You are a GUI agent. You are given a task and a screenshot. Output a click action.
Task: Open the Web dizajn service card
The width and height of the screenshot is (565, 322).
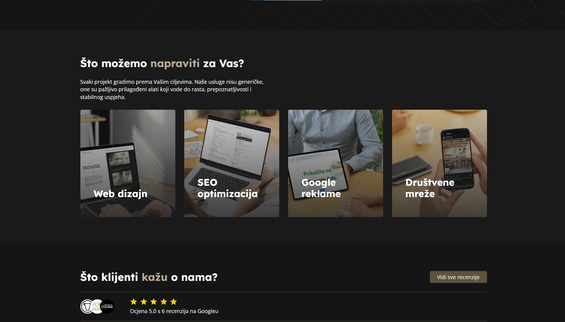(128, 163)
